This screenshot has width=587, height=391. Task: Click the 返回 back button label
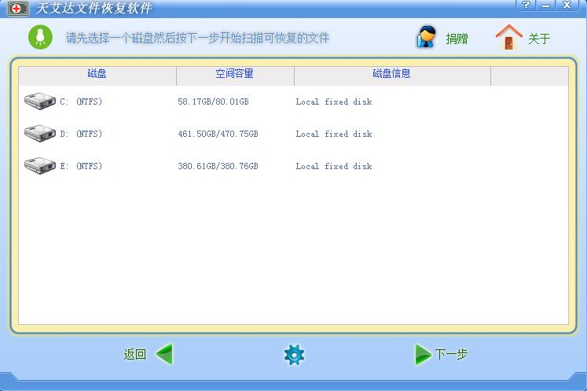(135, 354)
